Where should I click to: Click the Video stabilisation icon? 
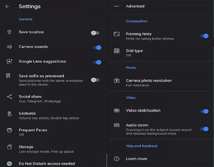point(116,110)
